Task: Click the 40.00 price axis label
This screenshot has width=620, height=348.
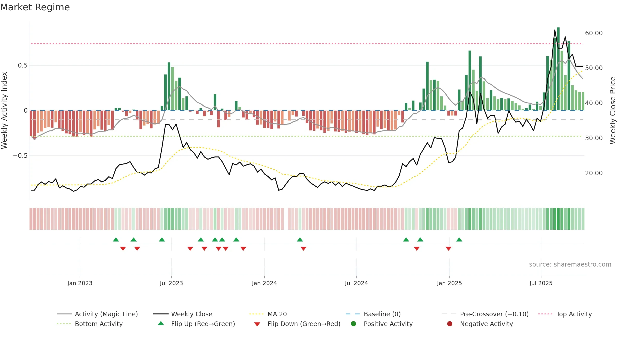Action: [x=594, y=103]
